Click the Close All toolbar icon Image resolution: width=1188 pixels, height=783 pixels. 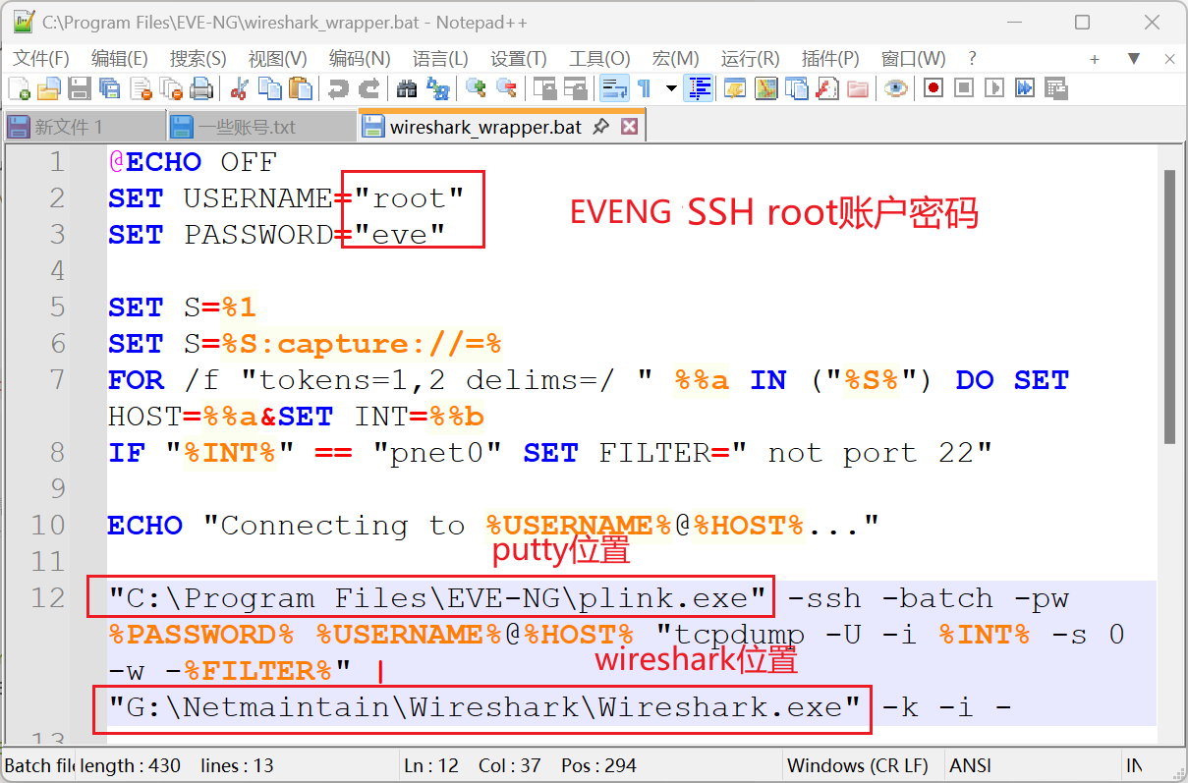tap(171, 89)
